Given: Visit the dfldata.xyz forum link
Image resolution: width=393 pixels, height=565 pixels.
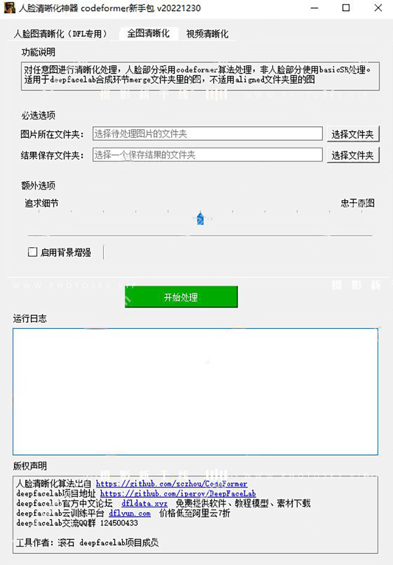Looking at the screenshot, I should 144,503.
